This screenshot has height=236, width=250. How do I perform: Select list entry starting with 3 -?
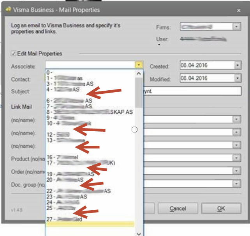[90, 84]
